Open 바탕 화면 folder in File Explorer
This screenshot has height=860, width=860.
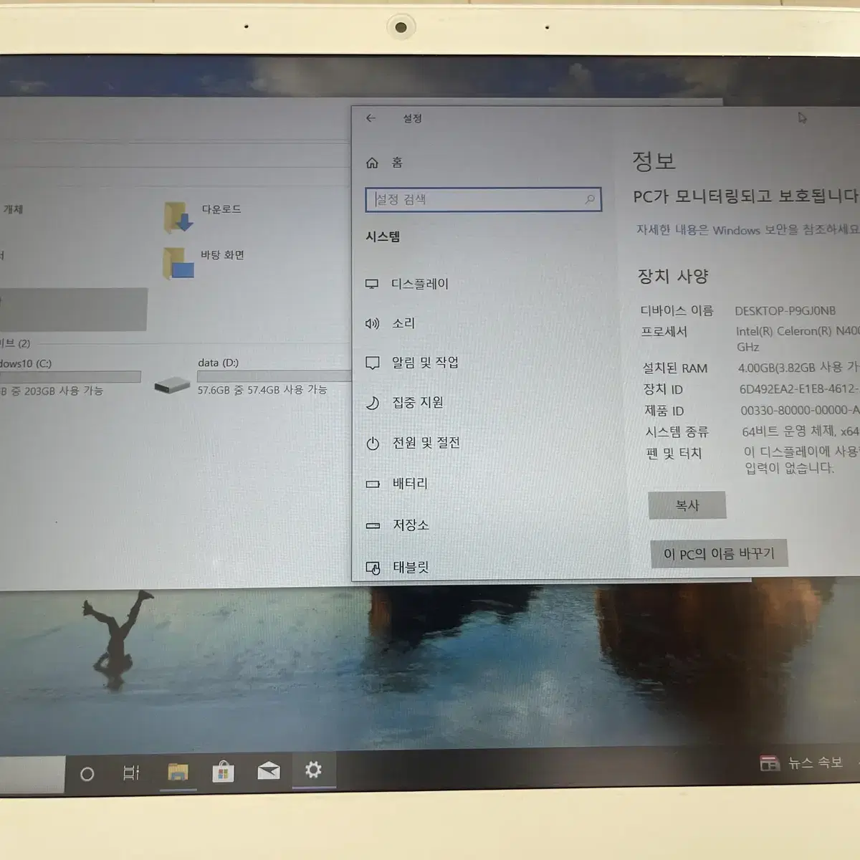(x=204, y=262)
